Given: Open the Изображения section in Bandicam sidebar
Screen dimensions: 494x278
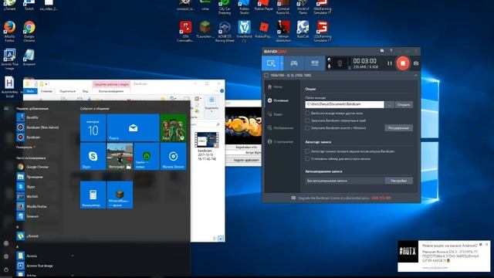Looking at the screenshot, I should click(280, 128).
